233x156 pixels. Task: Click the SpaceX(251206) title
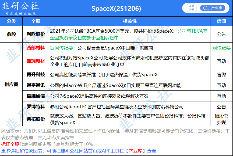click(116, 9)
